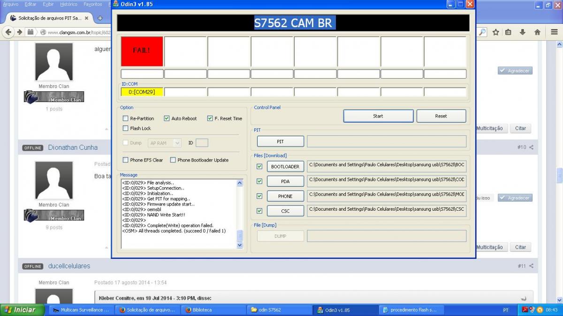Switch to the Solicitação de arquivos PIT tab
The width and height of the screenshot is (563, 316).
pos(49,18)
